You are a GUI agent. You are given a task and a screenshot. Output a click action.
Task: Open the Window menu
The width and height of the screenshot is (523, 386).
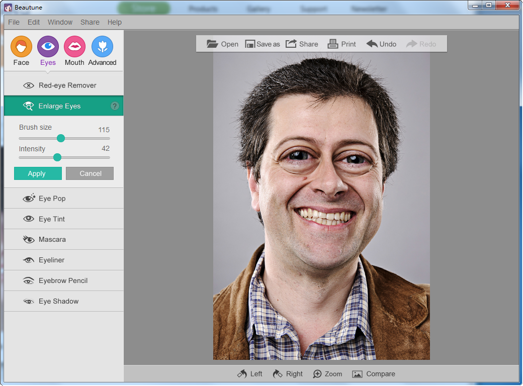click(60, 22)
